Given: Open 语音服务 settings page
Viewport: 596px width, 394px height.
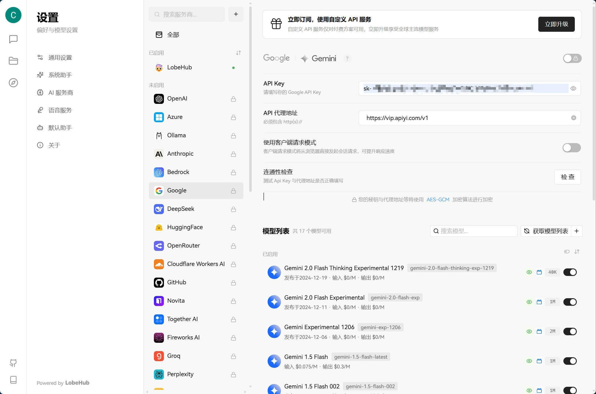Looking at the screenshot, I should (60, 110).
